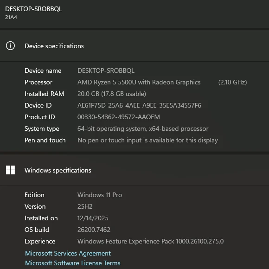This screenshot has width=269, height=269.
Task: Select the DESKTOP-SROBBQL title at top
Action: pos(33,9)
